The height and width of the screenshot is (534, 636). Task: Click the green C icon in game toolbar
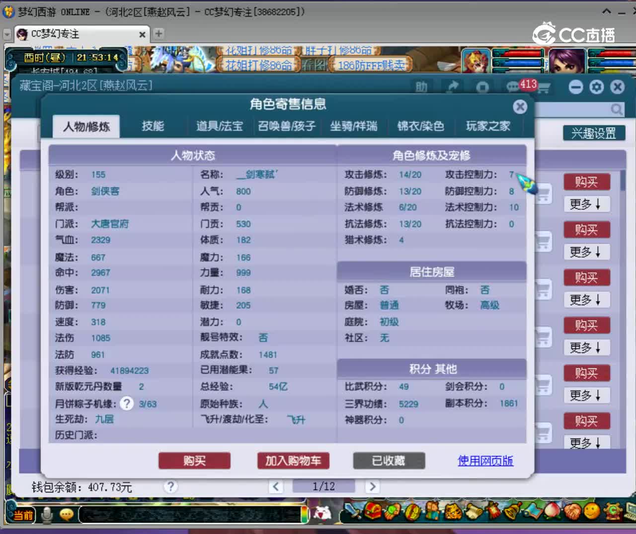613,511
